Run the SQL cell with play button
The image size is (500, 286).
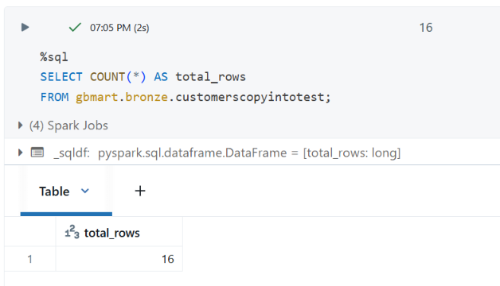25,27
